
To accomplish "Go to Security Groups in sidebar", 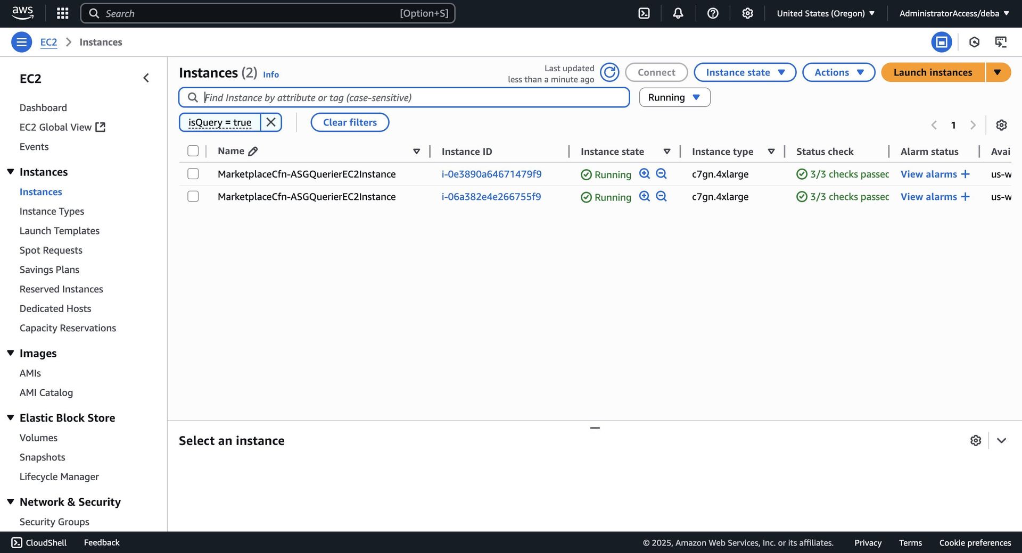I will point(54,522).
